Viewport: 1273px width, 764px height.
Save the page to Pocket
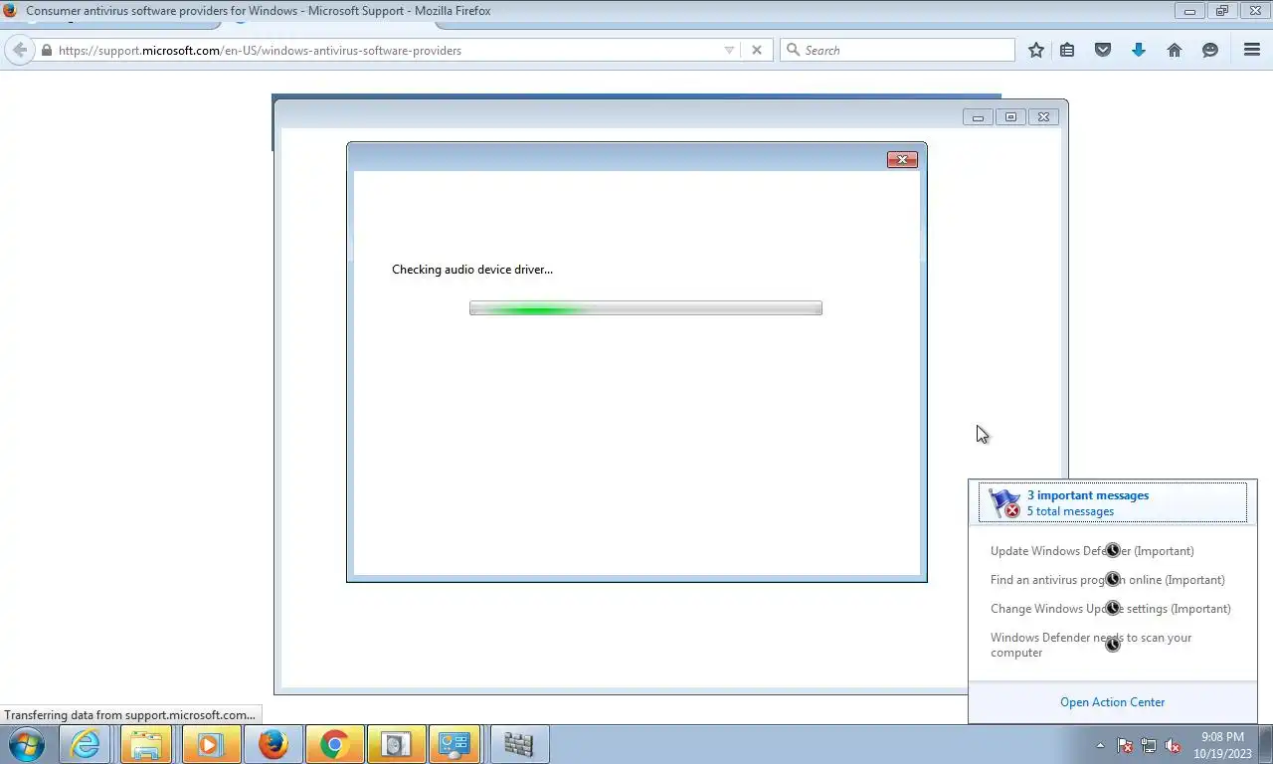tap(1103, 50)
